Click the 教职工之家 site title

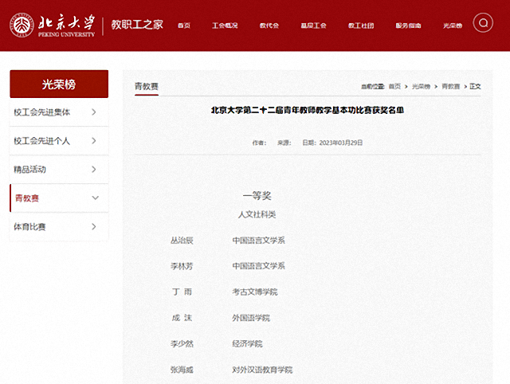(x=137, y=25)
